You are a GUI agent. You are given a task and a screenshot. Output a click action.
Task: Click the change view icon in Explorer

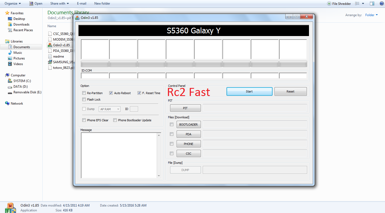coord(357,3)
